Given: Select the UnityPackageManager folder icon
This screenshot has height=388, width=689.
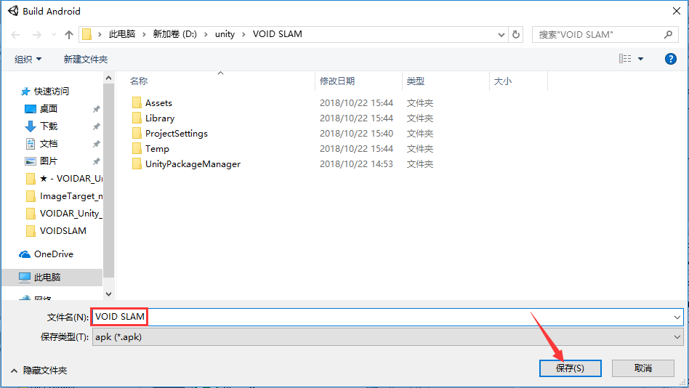Looking at the screenshot, I should click(x=137, y=164).
